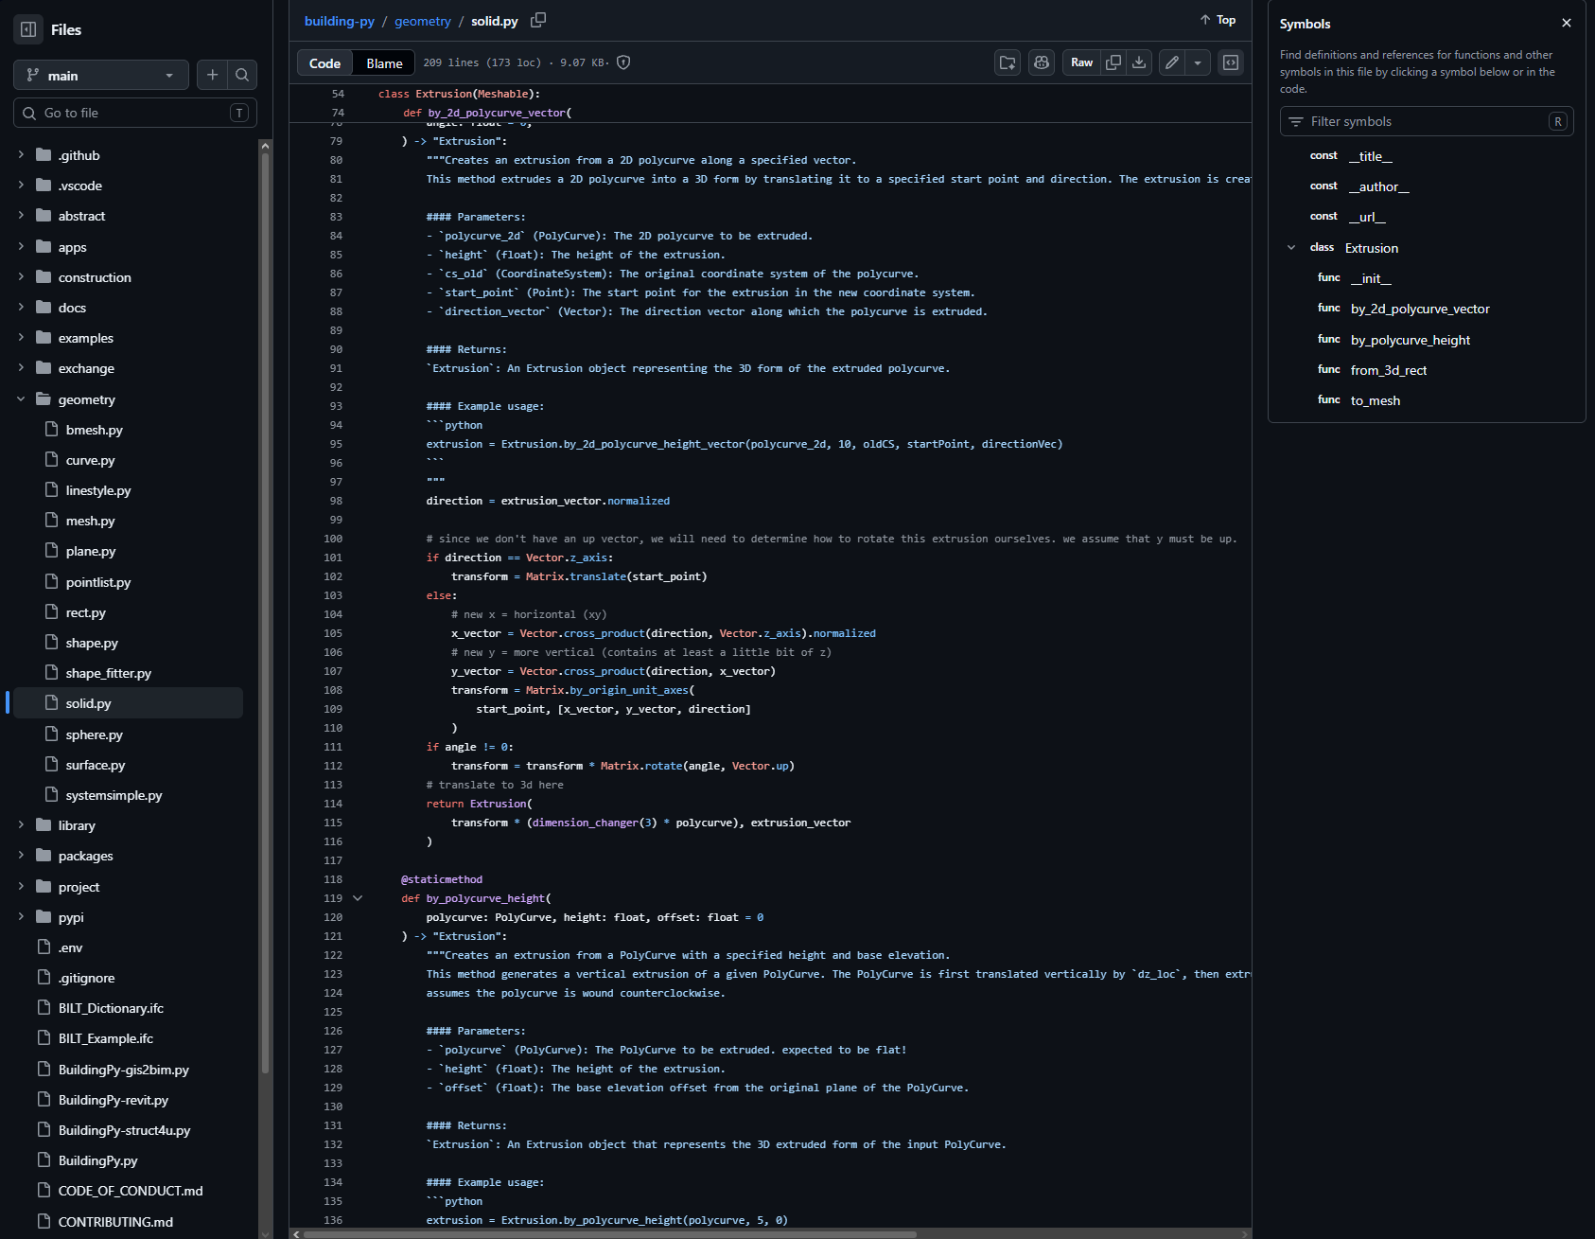Viewport: 1595px width, 1239px height.
Task: Expand the pypi folder
Action: [x=21, y=917]
